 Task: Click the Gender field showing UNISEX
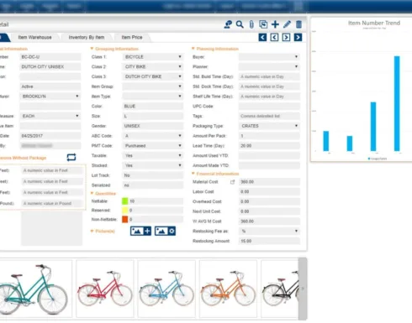[153, 126]
